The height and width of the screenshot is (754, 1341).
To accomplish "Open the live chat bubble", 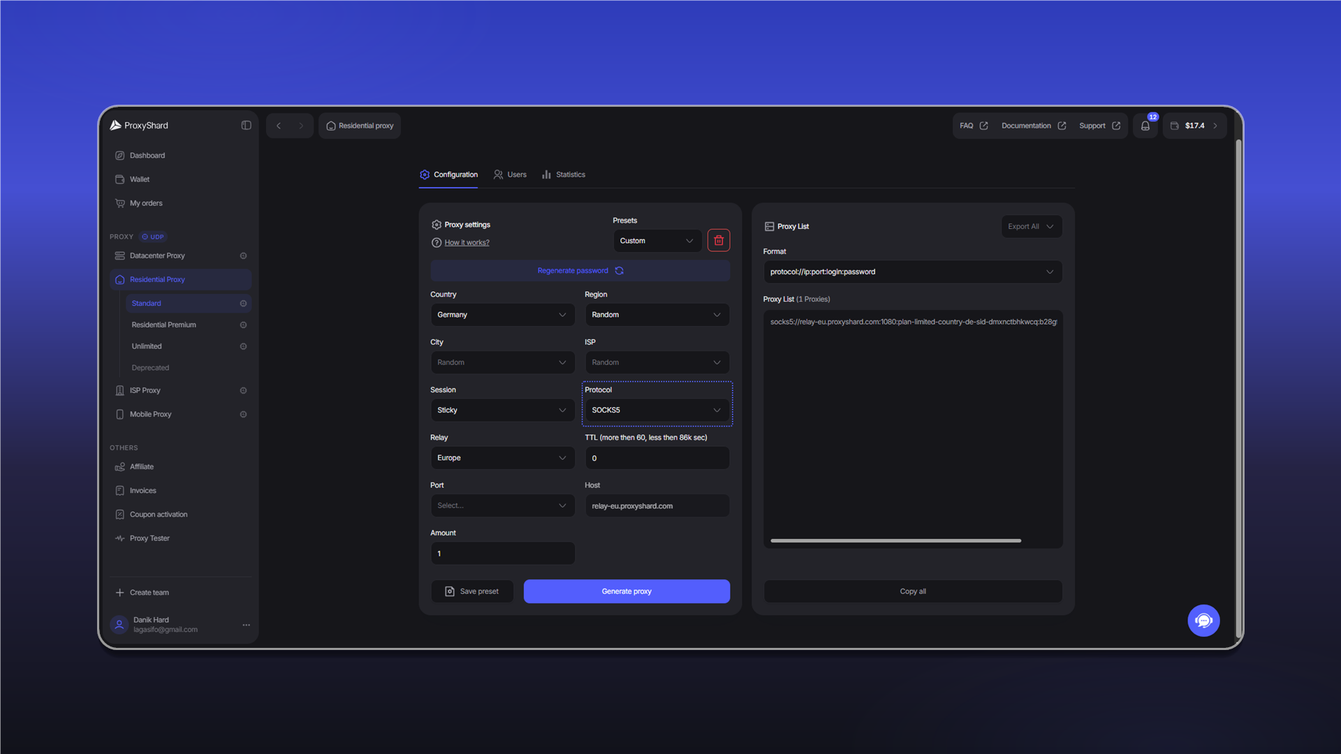I will coord(1203,620).
